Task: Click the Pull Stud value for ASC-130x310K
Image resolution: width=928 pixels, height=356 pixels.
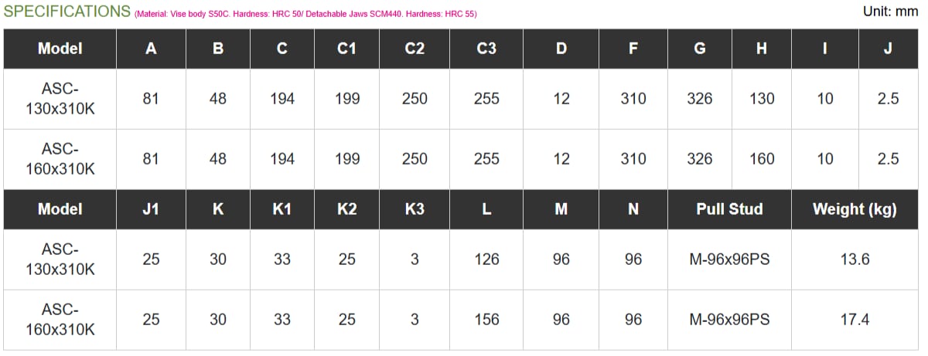Action: pyautogui.click(x=729, y=259)
